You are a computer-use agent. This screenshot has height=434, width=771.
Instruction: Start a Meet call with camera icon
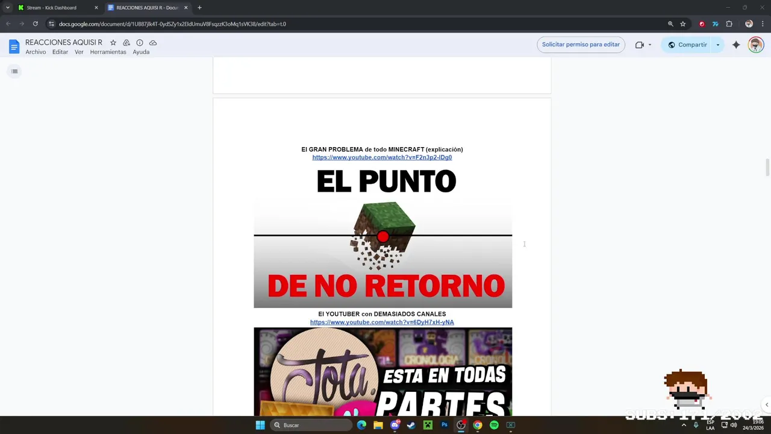tap(640, 45)
